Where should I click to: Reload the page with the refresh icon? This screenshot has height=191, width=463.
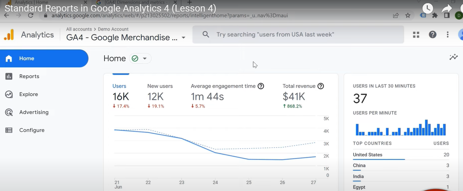31,15
